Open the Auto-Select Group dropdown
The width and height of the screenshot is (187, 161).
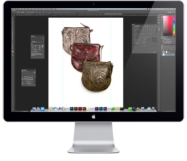click(x=23, y=12)
